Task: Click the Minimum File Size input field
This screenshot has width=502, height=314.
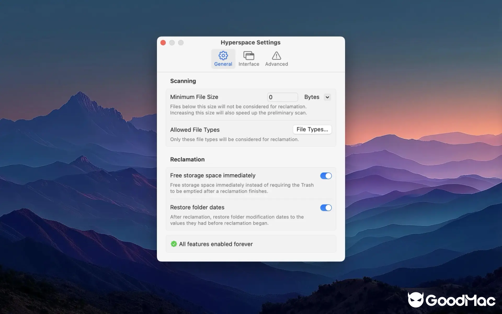Action: coord(282,97)
